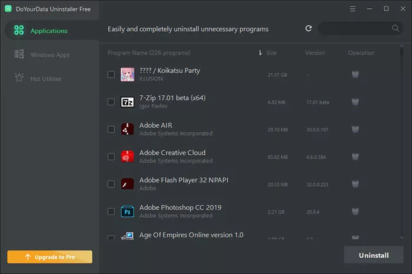Click the Photoshop Ps icon

[128, 211]
